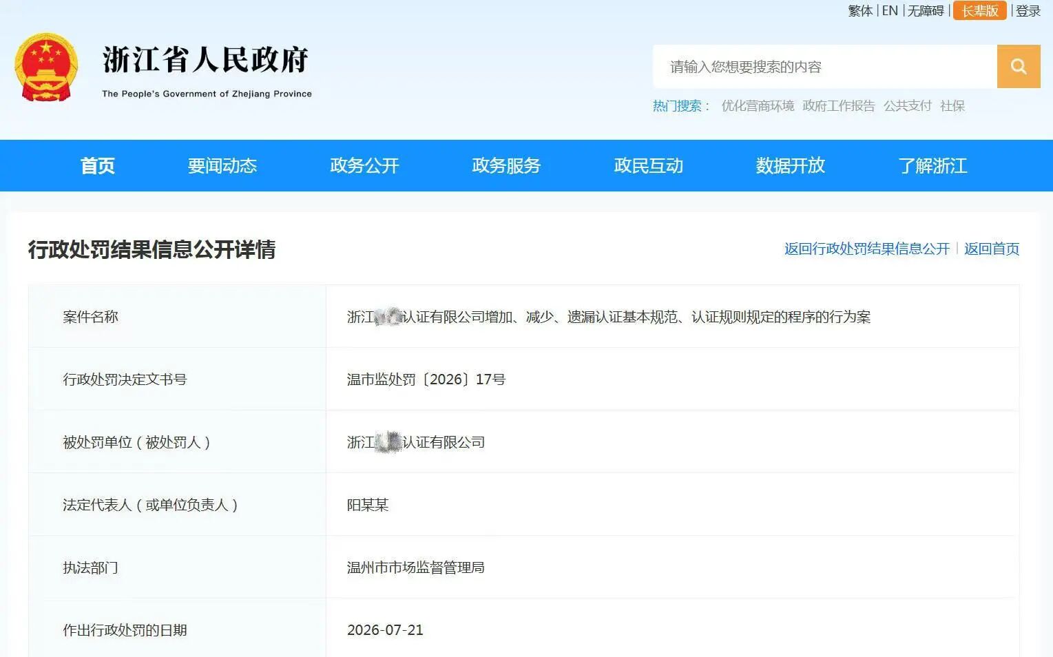The width and height of the screenshot is (1053, 657).
Task: Open the 政务服务 navigation tab
Action: [506, 166]
